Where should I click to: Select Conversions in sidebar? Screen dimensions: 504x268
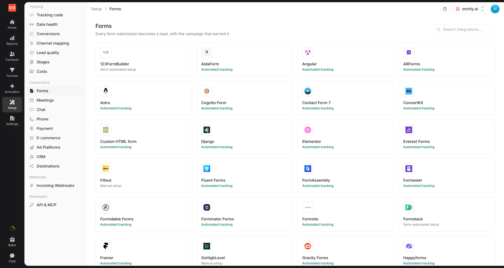click(x=55, y=34)
